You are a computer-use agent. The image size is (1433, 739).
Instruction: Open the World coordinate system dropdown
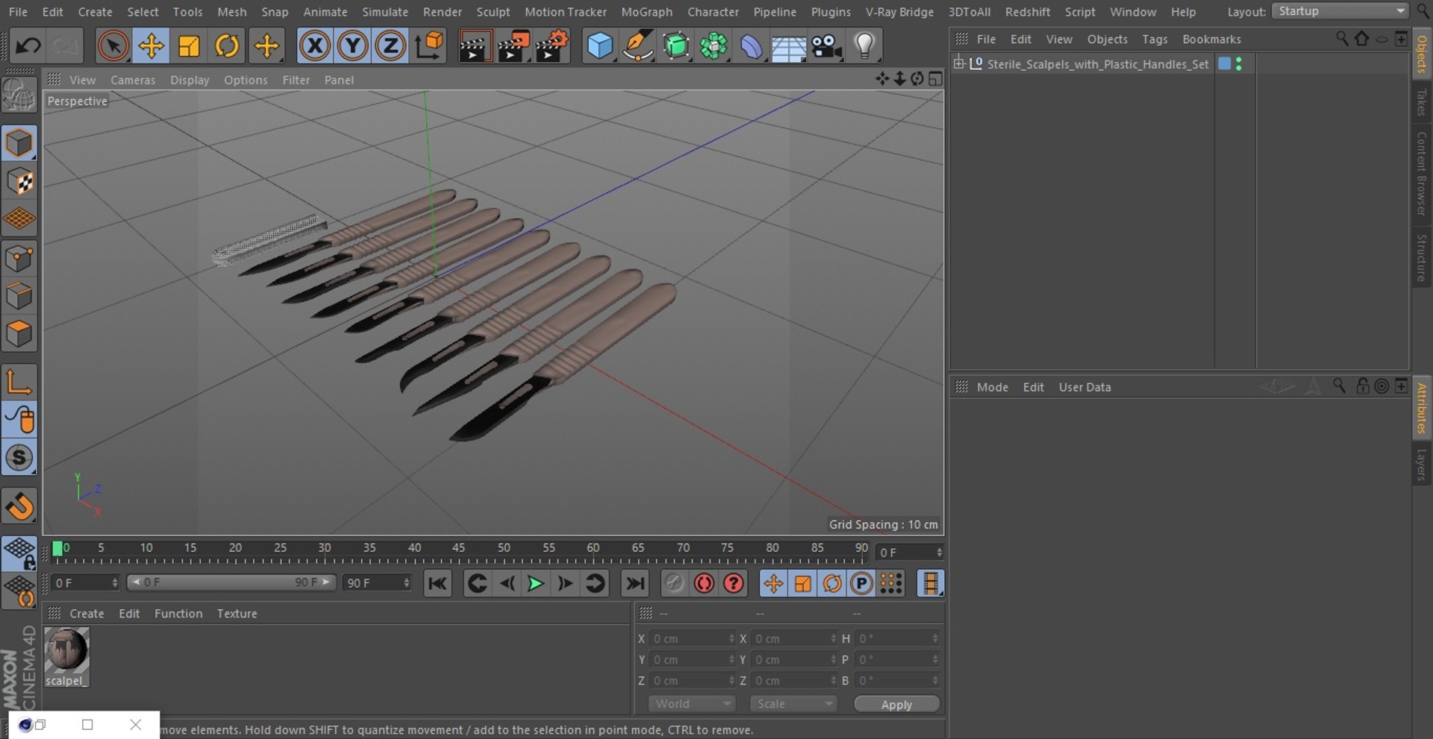click(x=691, y=704)
